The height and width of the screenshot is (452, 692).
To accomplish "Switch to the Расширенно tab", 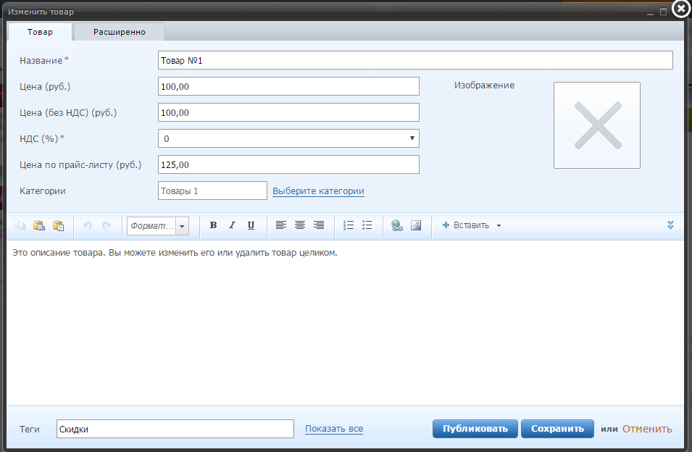I will 119,32.
